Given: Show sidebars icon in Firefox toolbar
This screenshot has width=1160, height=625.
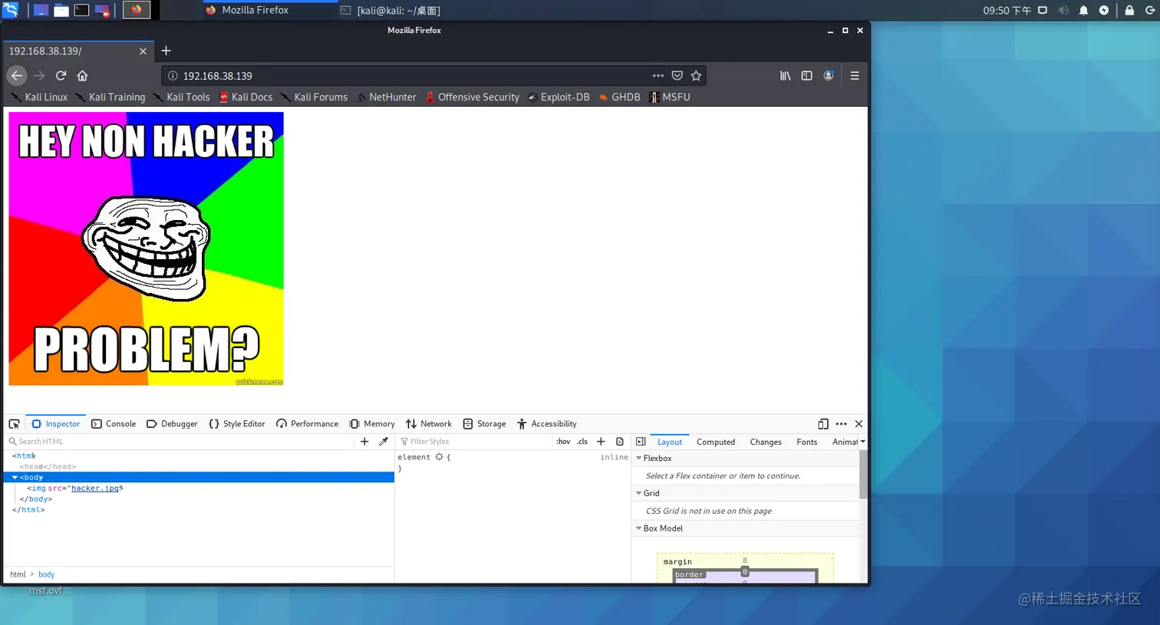Looking at the screenshot, I should pos(806,76).
